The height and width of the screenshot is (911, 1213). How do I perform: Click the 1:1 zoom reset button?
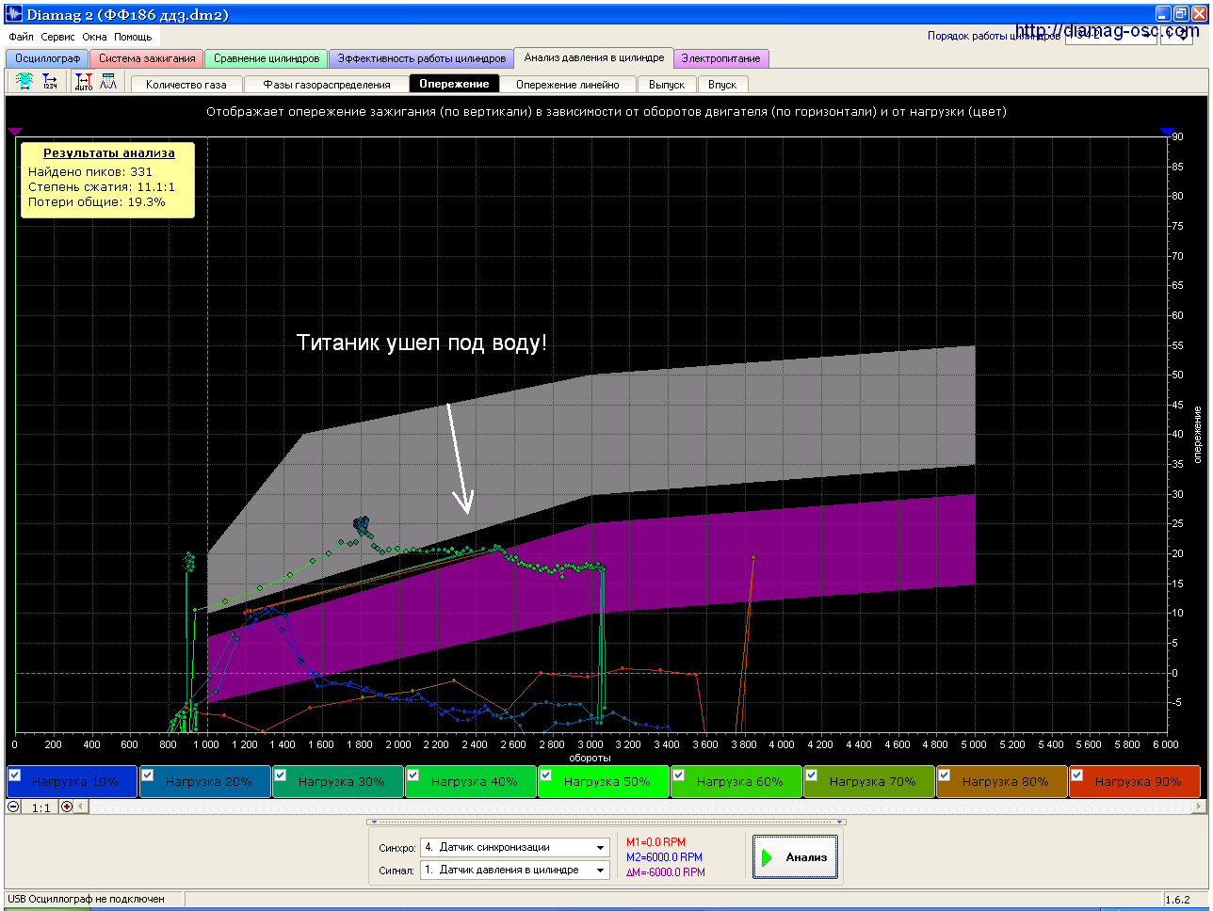point(41,807)
